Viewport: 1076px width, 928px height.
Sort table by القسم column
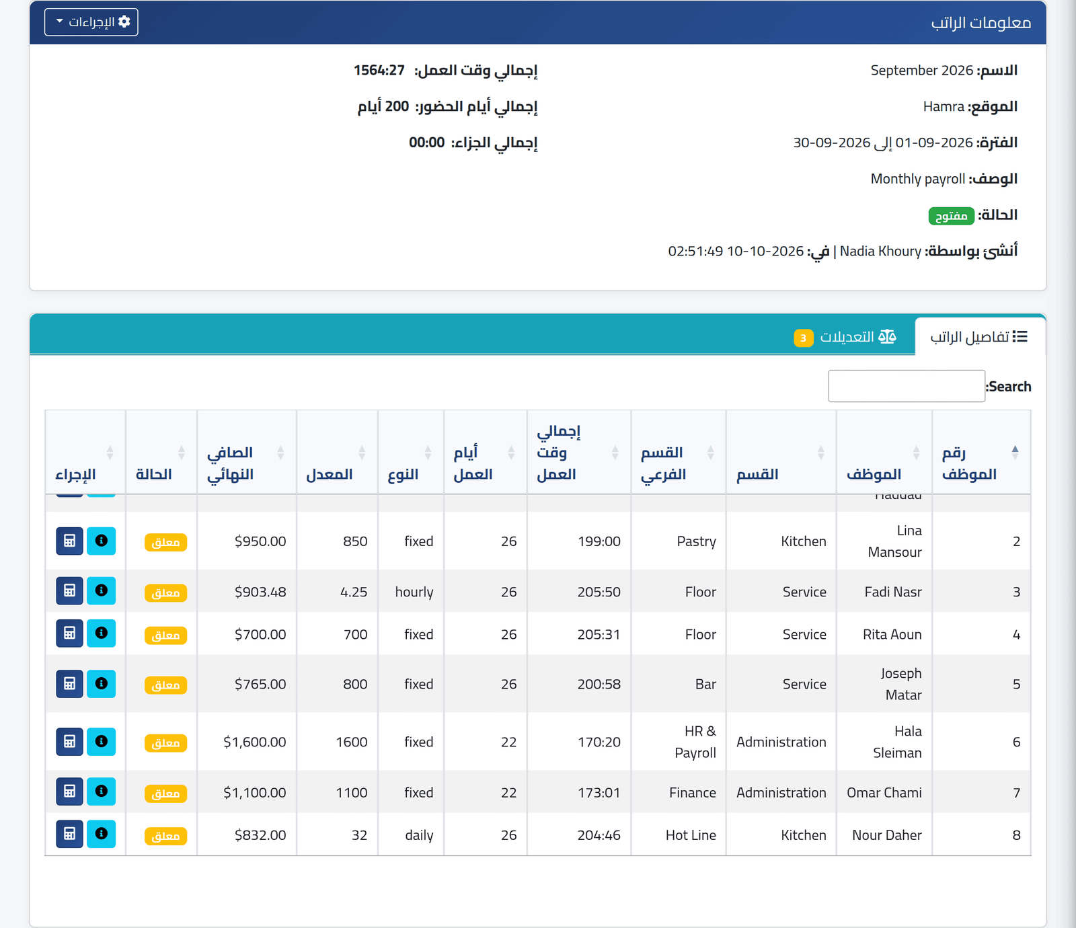coord(781,453)
